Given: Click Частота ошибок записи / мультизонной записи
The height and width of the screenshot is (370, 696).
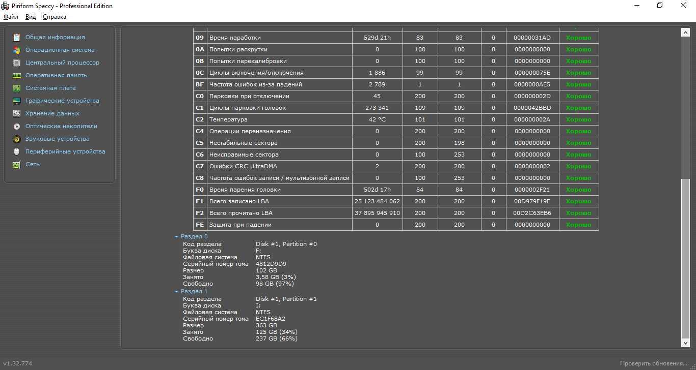Looking at the screenshot, I should click(x=279, y=178).
